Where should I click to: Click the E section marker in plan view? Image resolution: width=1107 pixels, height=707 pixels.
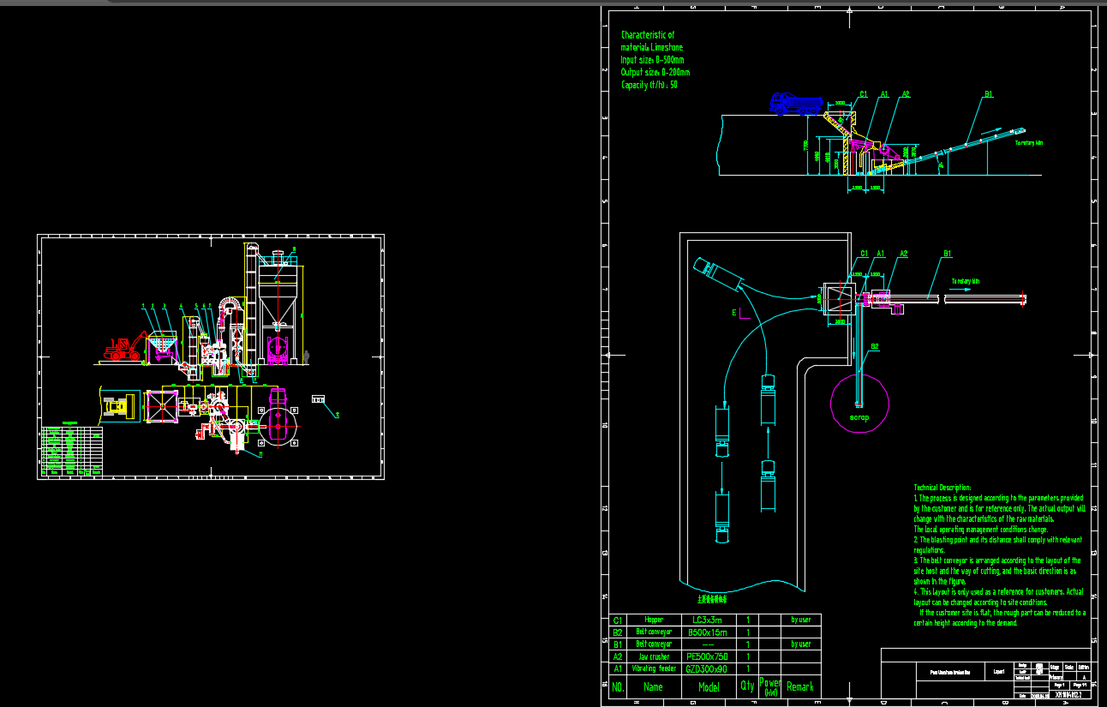point(733,314)
